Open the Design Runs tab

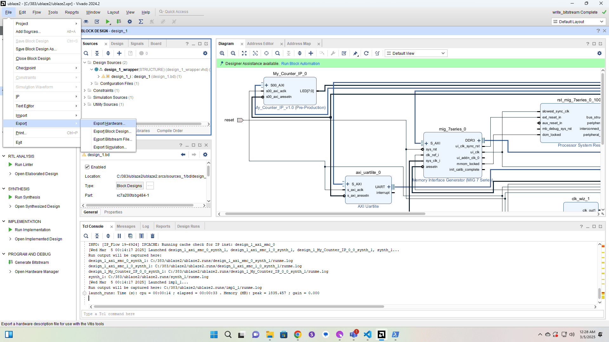pos(188,226)
